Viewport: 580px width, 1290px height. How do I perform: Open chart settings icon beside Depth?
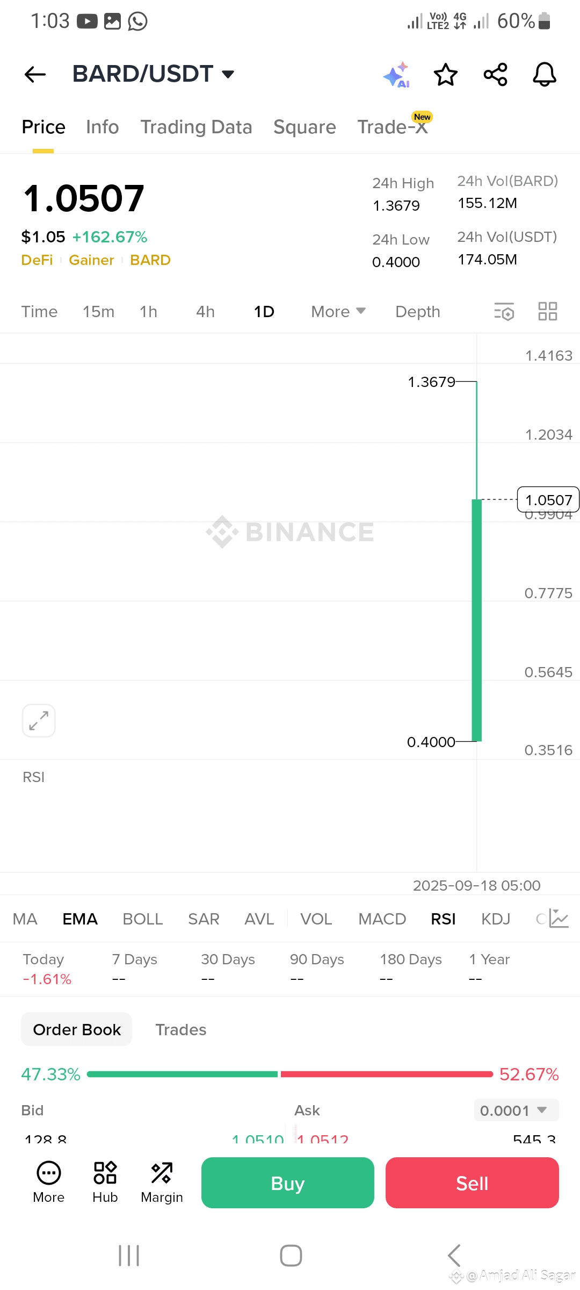504,312
